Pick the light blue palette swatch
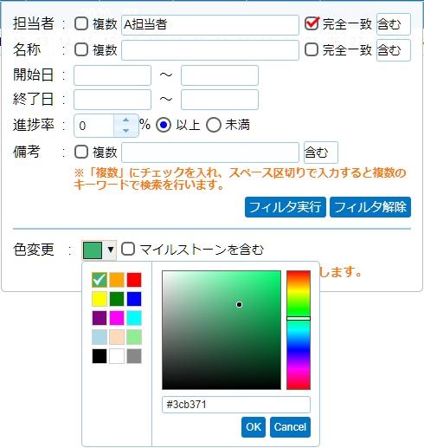 tap(100, 337)
